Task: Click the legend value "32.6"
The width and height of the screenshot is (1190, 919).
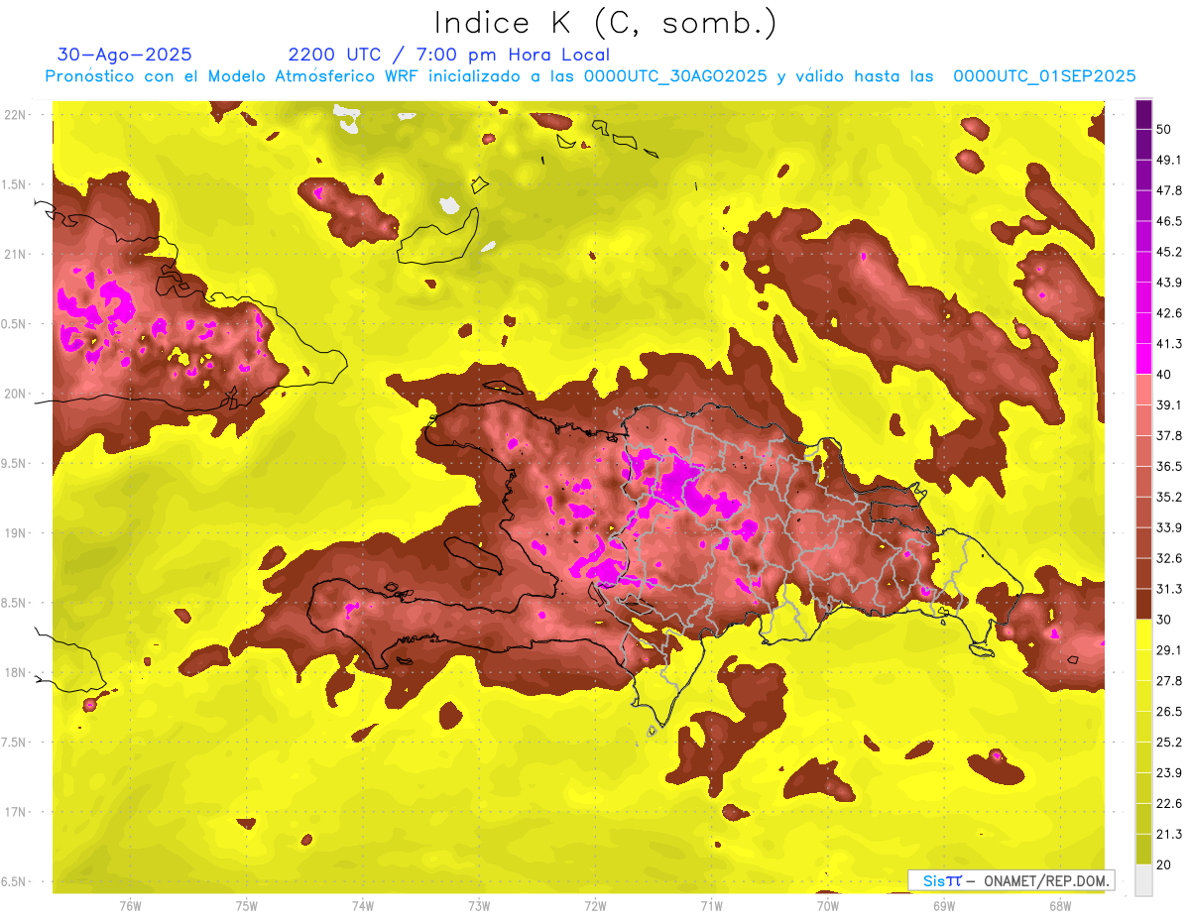Action: click(1168, 558)
